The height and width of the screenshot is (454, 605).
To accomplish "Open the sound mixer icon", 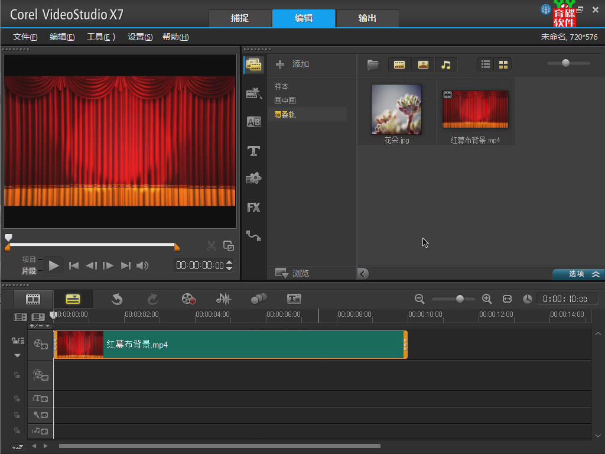I will 223,299.
